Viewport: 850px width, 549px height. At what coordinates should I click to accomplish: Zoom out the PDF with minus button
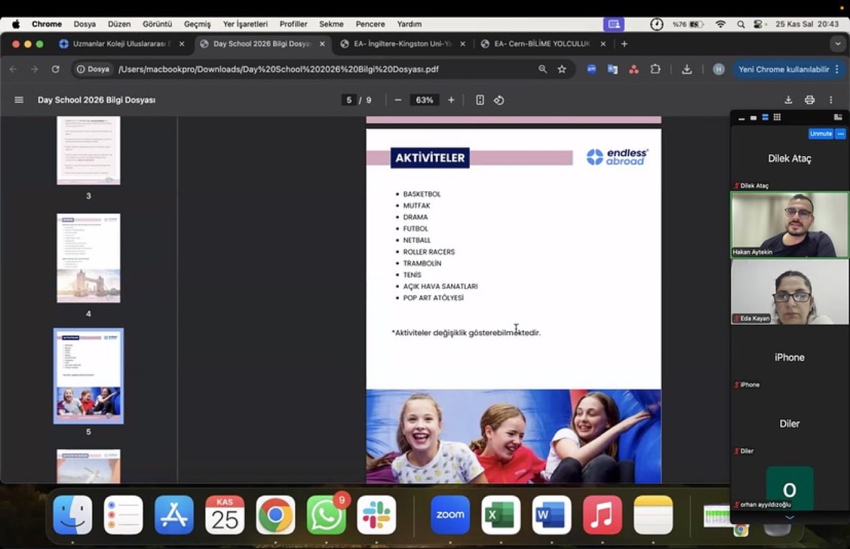click(398, 100)
